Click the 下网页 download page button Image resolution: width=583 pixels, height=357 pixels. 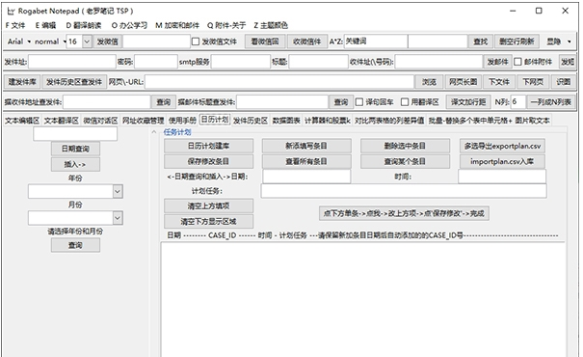coord(533,81)
